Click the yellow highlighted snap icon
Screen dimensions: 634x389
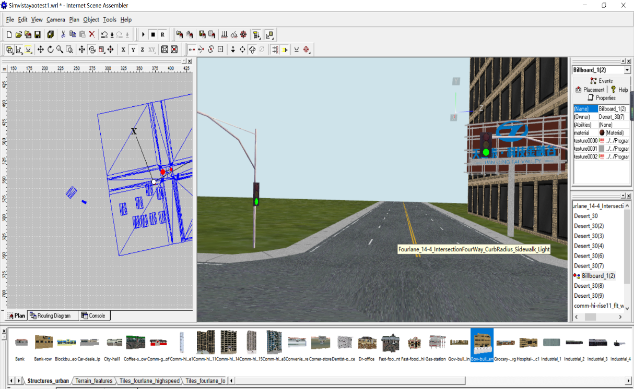[284, 50]
